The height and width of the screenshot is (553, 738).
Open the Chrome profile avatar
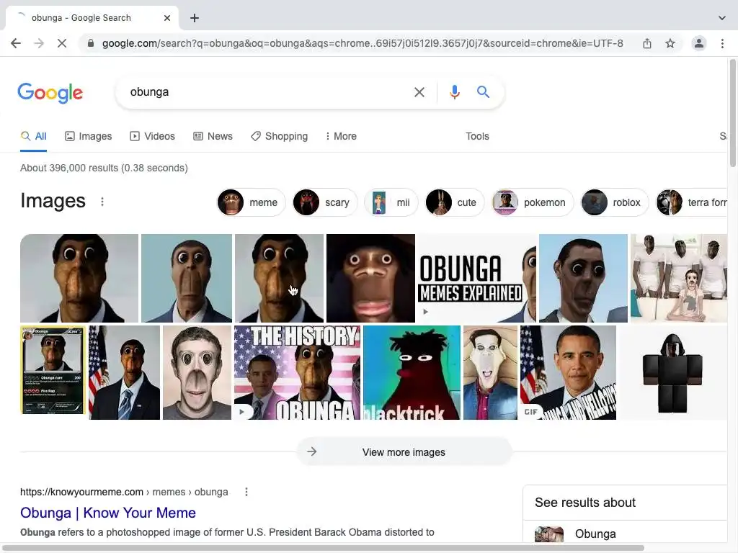[x=699, y=43]
